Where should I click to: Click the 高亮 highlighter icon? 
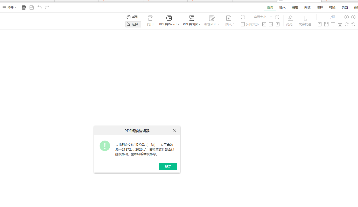point(290,18)
